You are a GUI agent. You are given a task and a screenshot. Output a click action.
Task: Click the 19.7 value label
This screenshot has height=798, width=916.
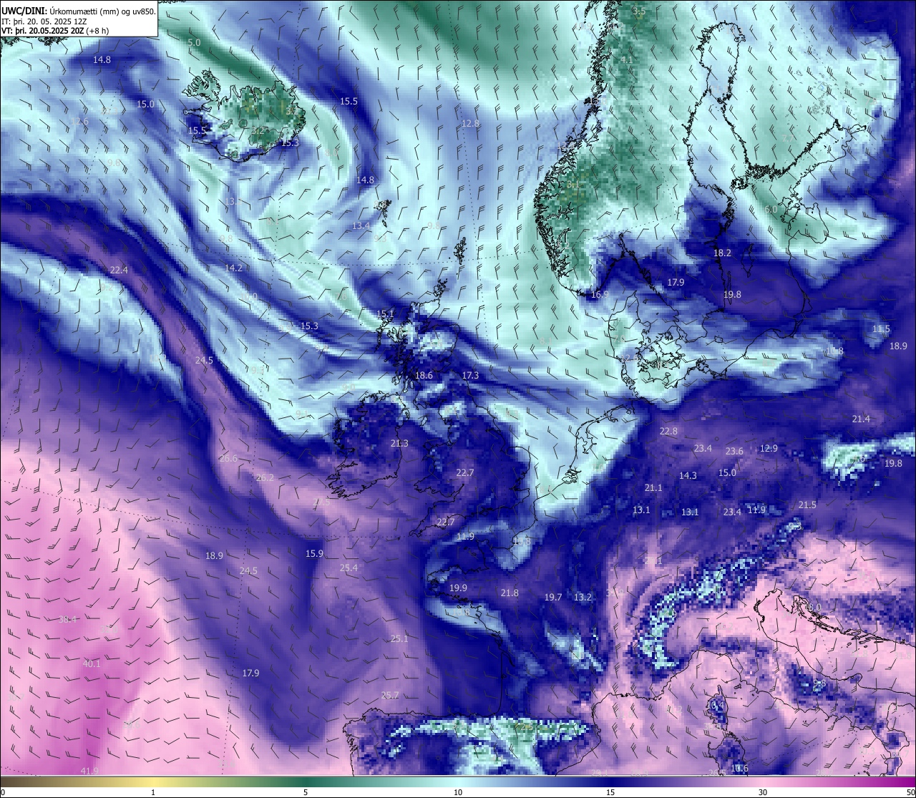553,597
